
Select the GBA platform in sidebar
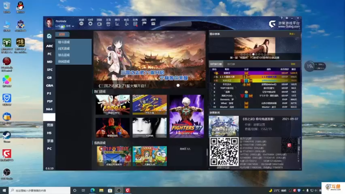(49, 85)
